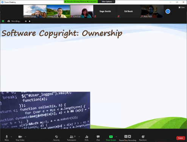Select the woman in teal's video thumbnail
Image resolution: width=187 pixels, height=142 pixels.
[82, 11]
